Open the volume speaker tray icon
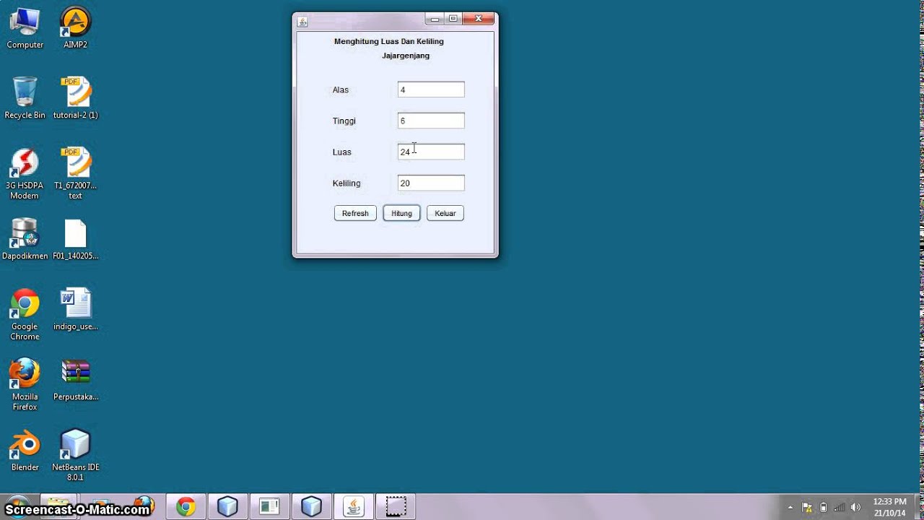 [x=856, y=507]
